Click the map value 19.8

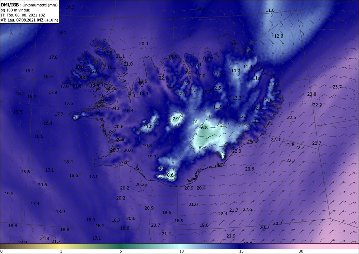click(147, 145)
